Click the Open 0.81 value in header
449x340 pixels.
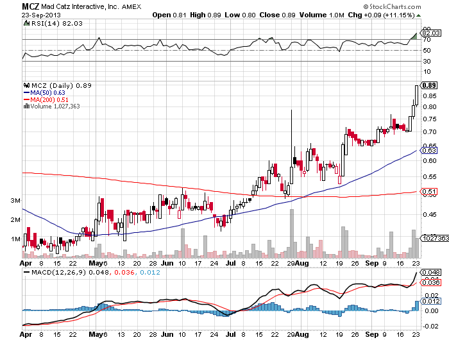tap(169, 15)
